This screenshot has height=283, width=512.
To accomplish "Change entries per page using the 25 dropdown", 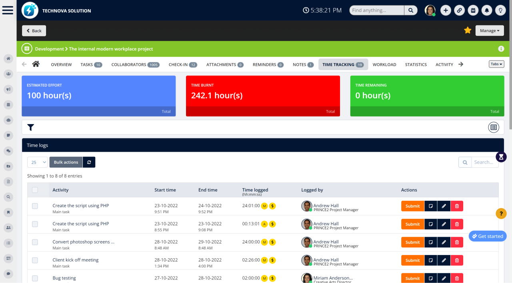I will coord(37,162).
